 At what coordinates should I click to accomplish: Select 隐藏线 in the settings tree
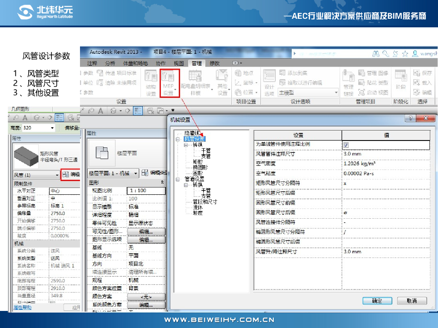pos(192,133)
